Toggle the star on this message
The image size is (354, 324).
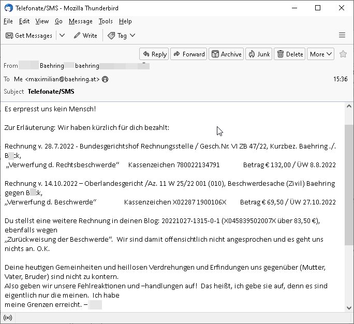click(343, 54)
